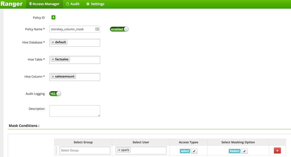
Task: Click the Select Group column header
Action: coord(83,142)
